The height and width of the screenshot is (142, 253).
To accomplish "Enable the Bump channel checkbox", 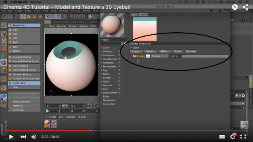I will [x=119, y=74].
